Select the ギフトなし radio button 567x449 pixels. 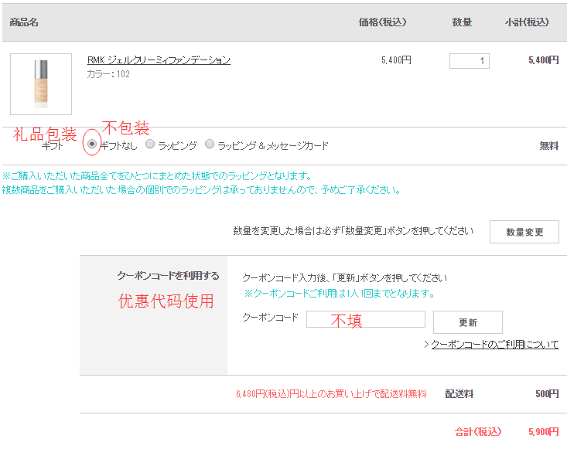[x=92, y=145]
